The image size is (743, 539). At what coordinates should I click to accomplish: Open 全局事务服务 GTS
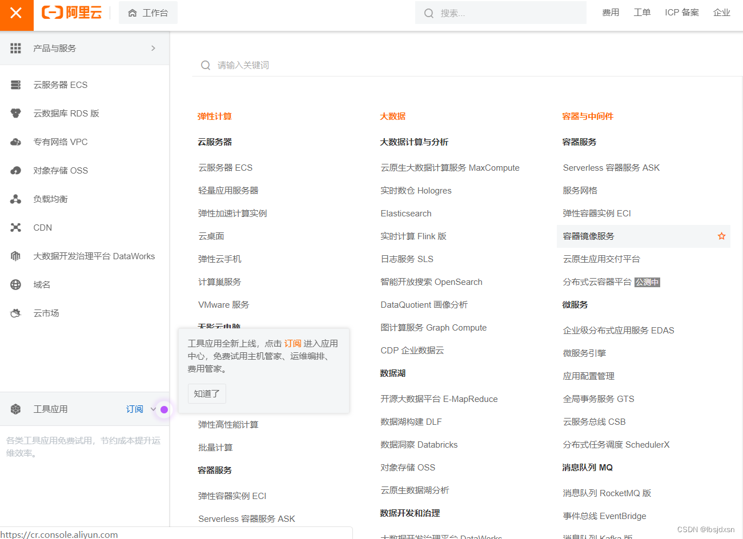[599, 399]
